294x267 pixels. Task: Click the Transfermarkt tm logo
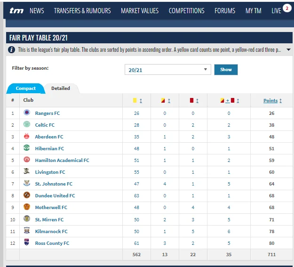coord(16,10)
